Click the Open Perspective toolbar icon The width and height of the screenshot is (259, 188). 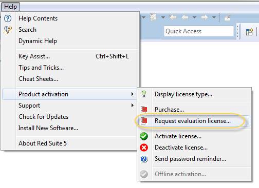coord(249,32)
